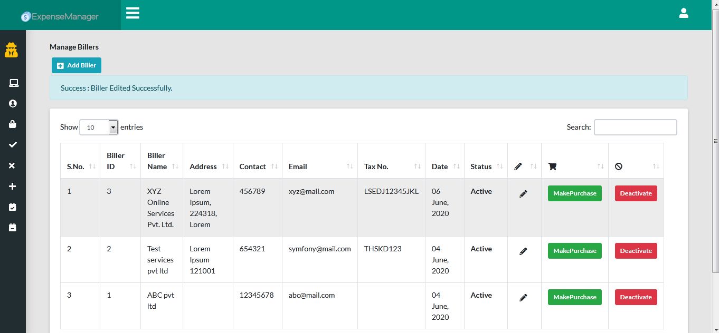Edit XYZ Online Services biller pencil icon

(x=523, y=194)
